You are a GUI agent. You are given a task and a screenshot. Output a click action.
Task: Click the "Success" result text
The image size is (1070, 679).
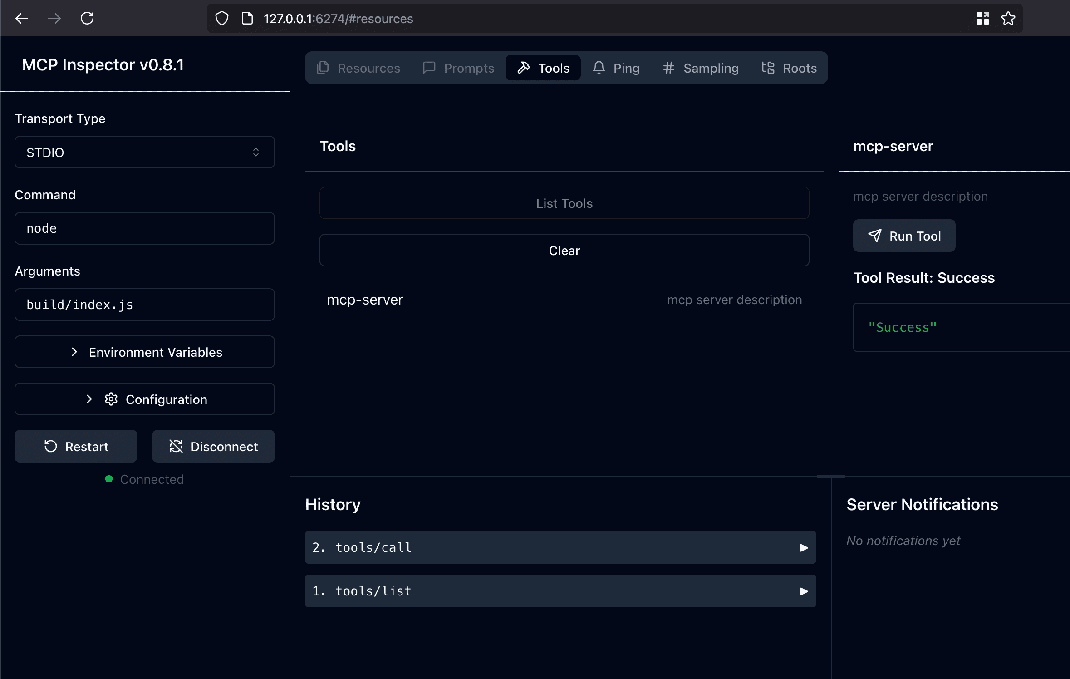coord(902,327)
